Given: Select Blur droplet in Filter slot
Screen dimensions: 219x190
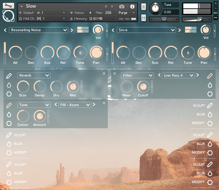Looking at the screenshot, I should pyautogui.click(x=210, y=85).
